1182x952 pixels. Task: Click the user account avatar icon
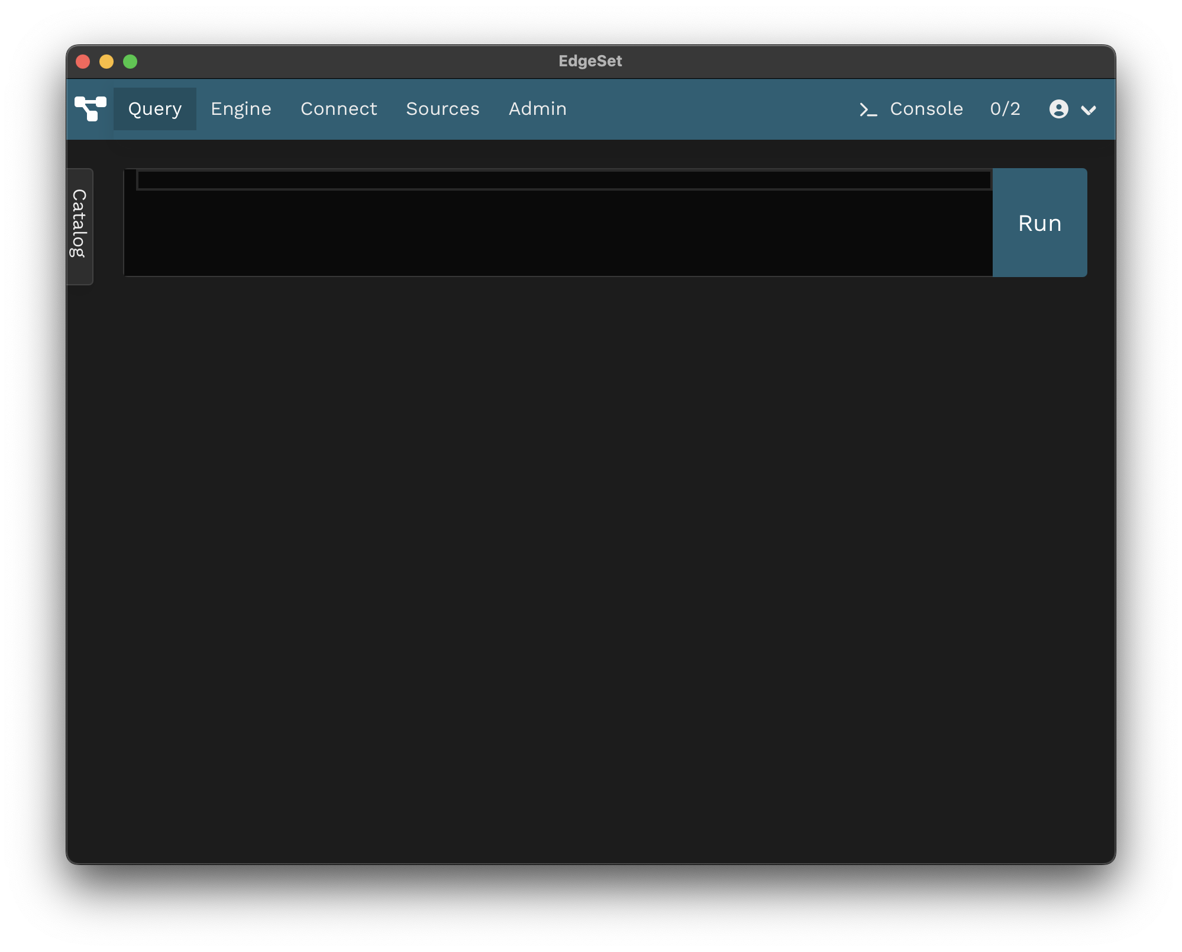tap(1059, 109)
